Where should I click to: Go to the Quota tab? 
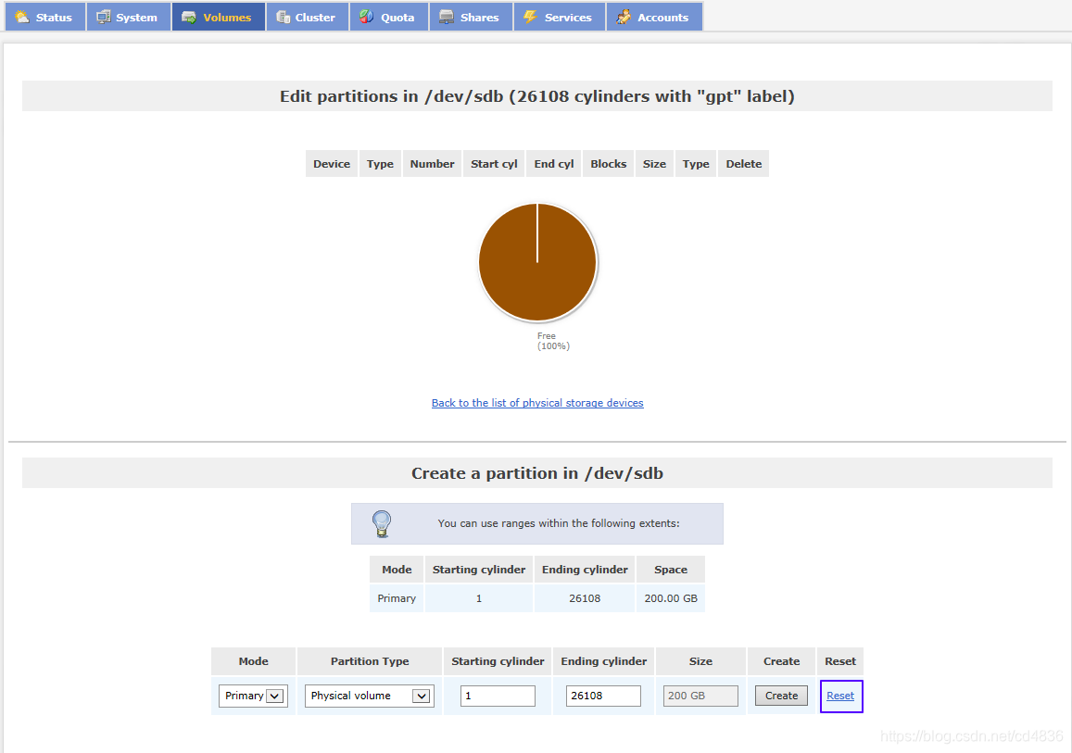click(x=389, y=17)
